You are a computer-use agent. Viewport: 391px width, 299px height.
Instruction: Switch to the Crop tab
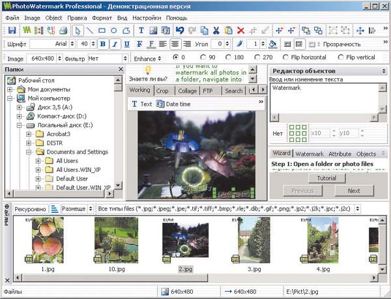162,91
